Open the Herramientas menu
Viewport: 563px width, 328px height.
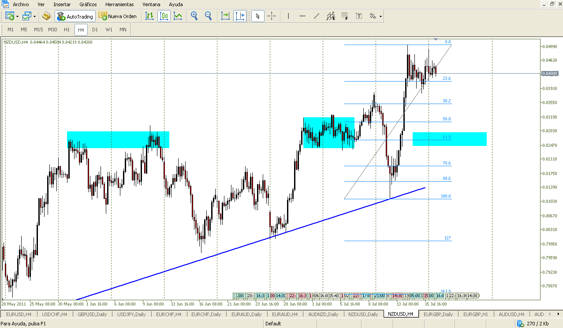click(x=119, y=4)
